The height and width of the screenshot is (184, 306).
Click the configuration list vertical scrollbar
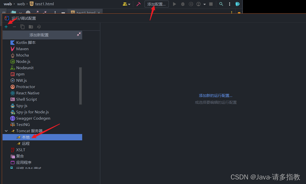80,86
